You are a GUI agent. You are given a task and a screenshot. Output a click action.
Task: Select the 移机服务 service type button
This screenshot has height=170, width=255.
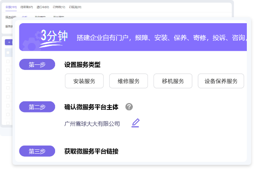coord(173,81)
